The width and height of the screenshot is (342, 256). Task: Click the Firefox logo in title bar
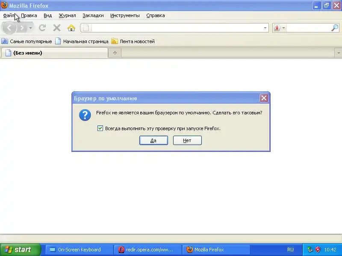[x=4, y=5]
